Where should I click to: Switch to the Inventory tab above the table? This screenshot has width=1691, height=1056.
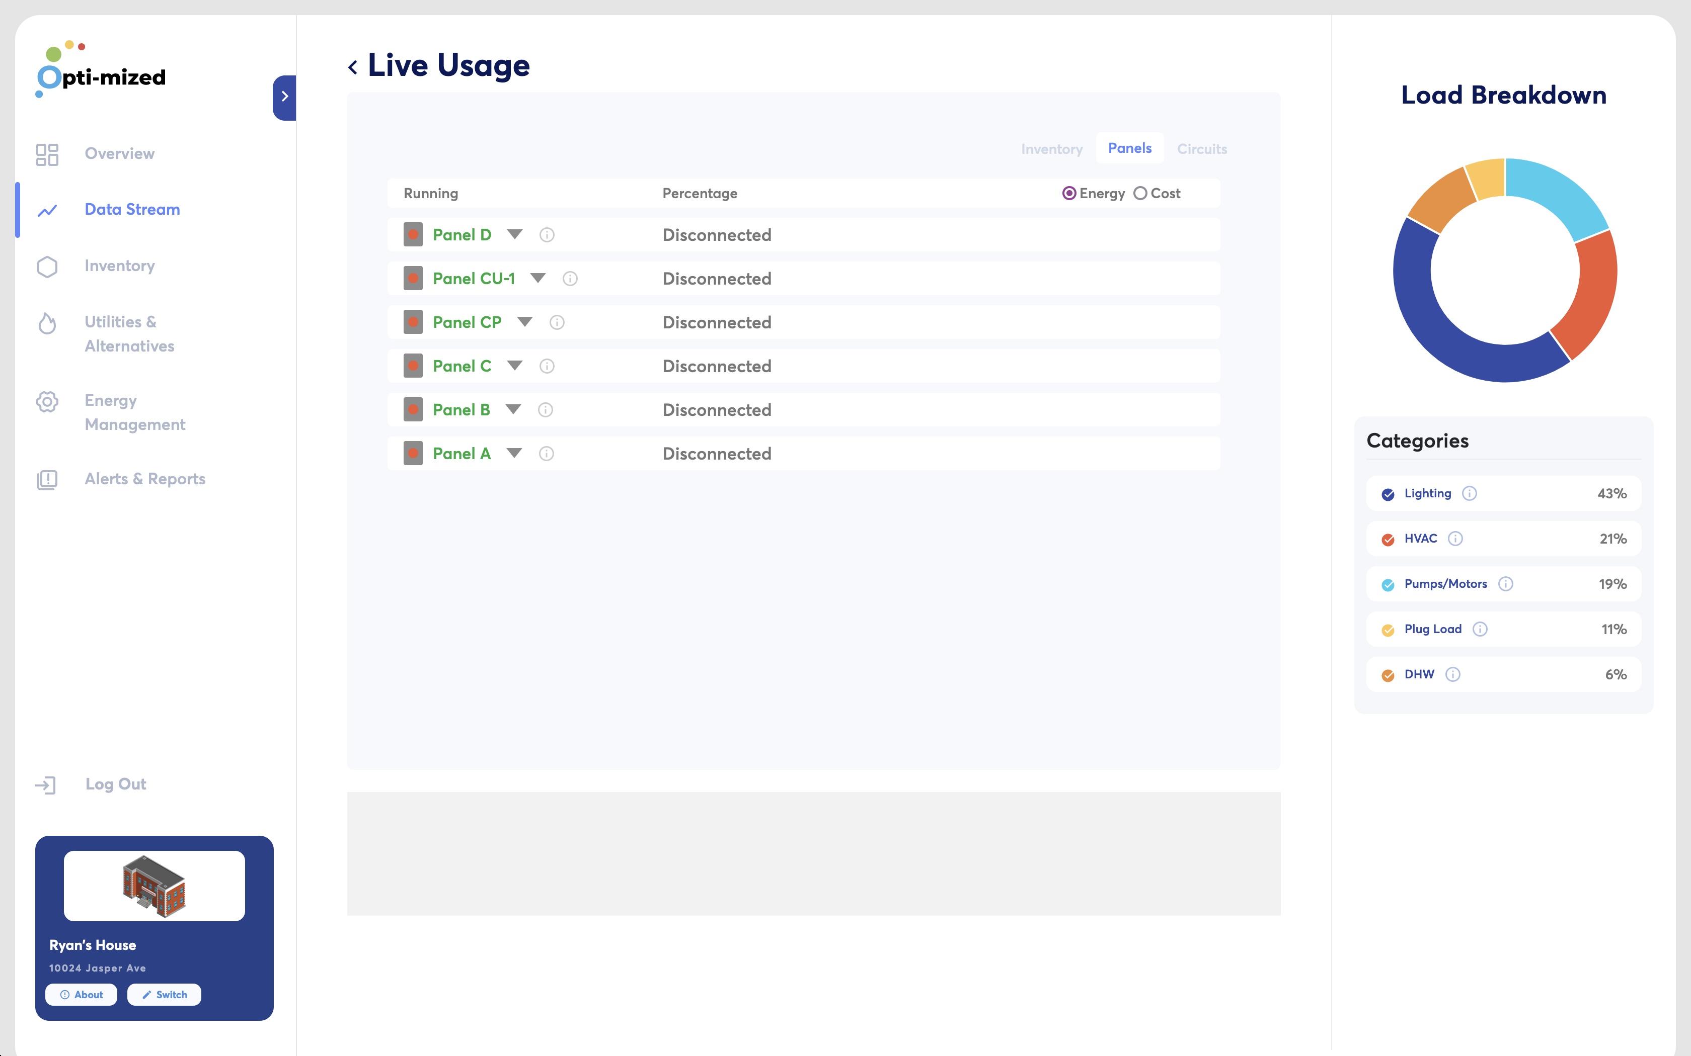(1052, 149)
